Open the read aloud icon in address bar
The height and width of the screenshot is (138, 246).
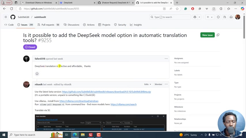coord(171,9)
